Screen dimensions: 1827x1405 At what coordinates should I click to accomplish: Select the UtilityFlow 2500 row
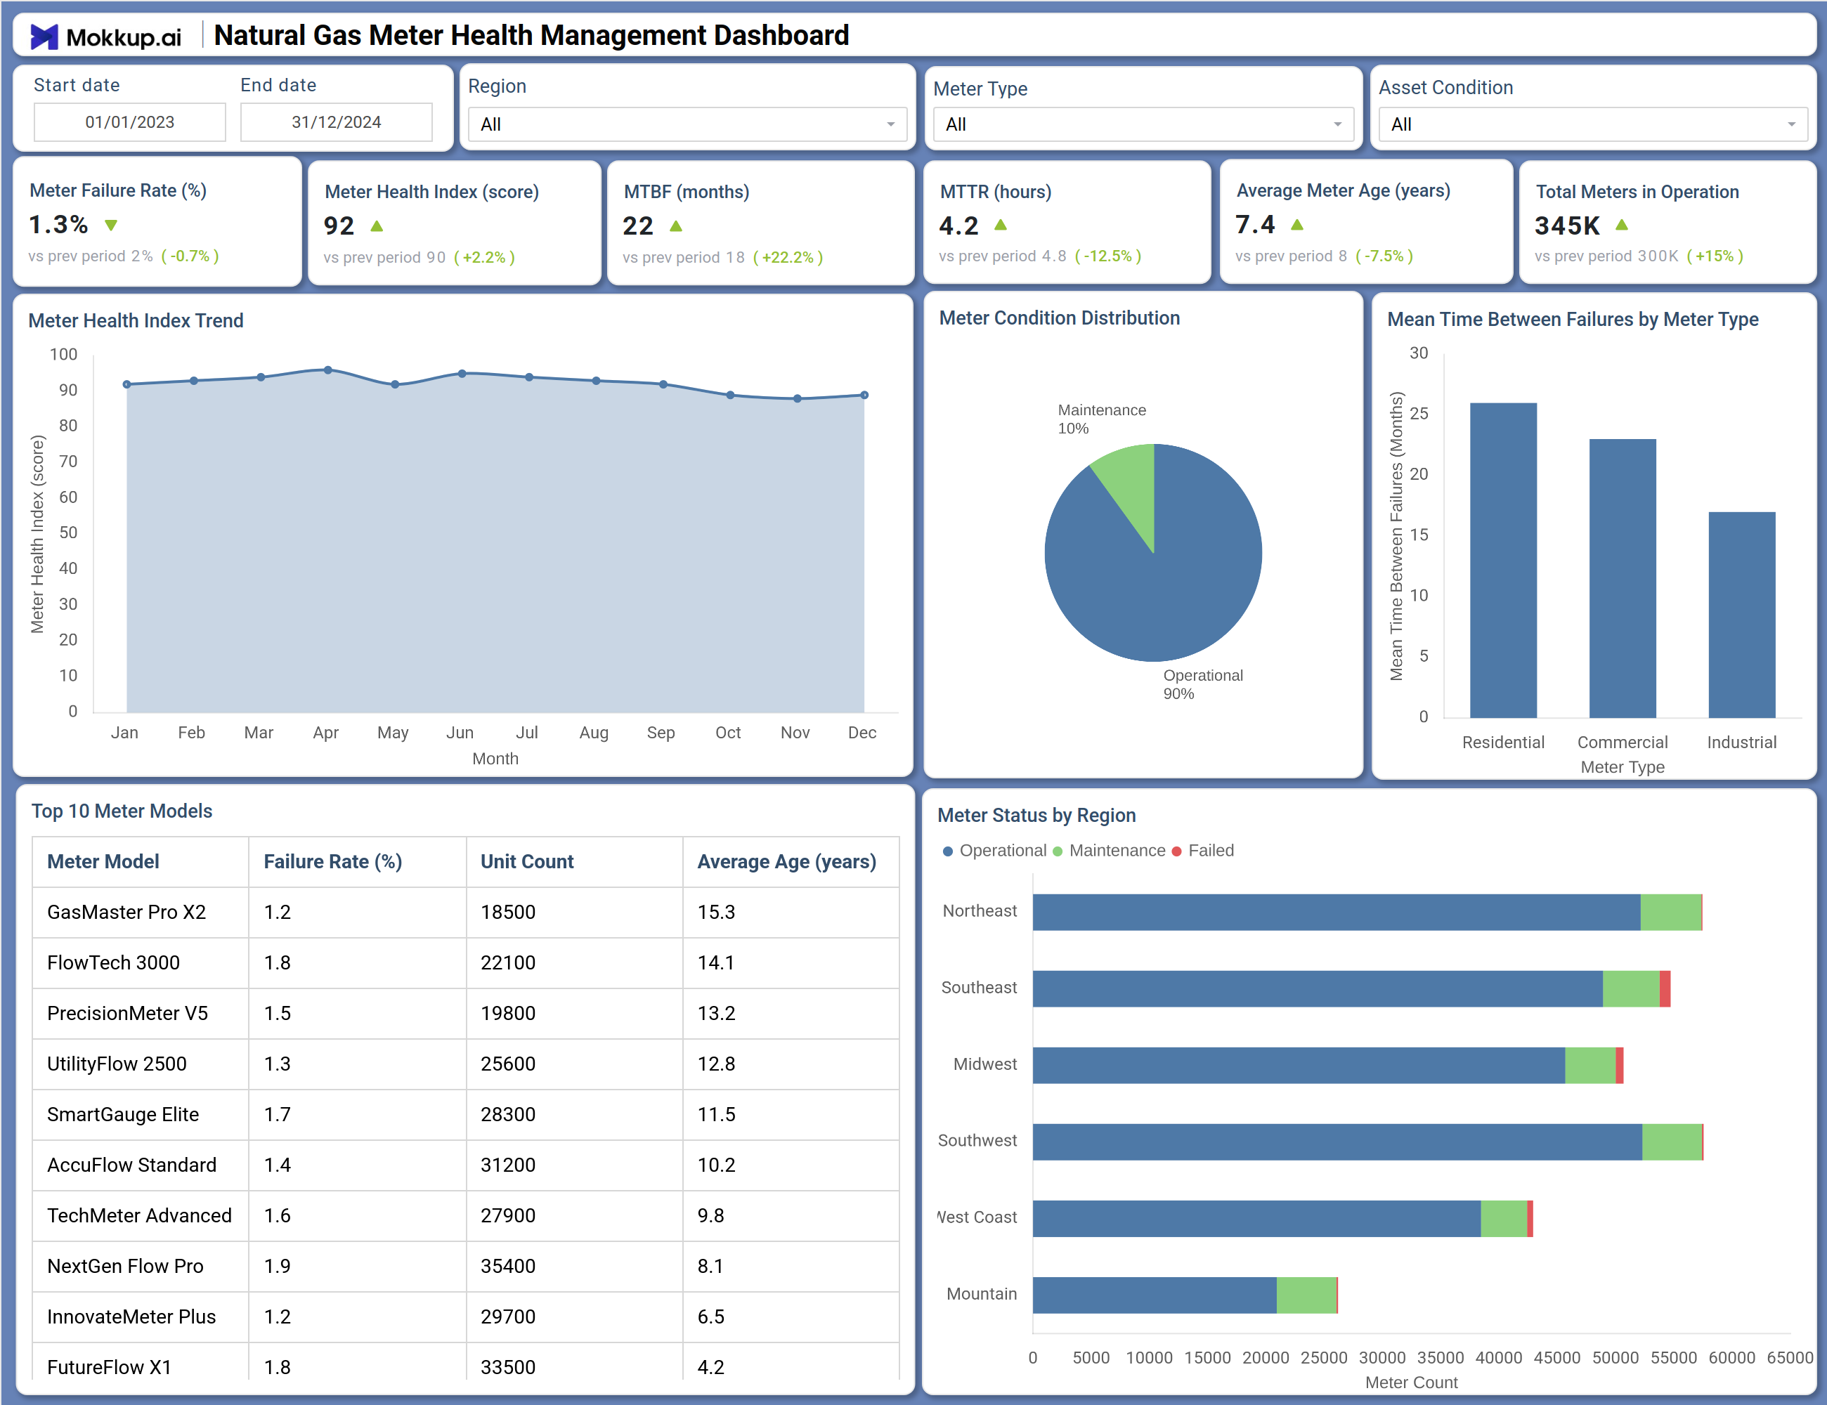466,1064
